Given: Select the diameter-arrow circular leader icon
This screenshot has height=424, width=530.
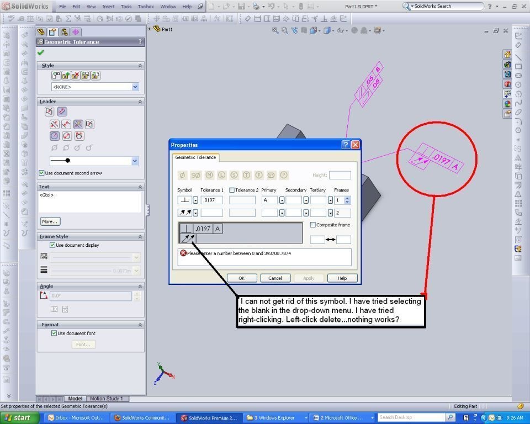Looking at the screenshot, I should 67,136.
